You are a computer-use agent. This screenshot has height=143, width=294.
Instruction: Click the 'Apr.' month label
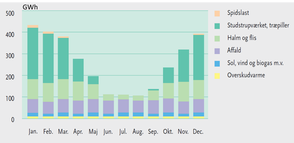(78, 132)
